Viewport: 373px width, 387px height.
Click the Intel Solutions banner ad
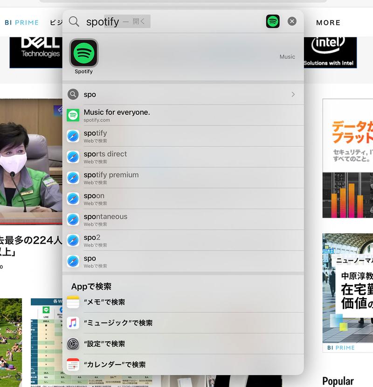[x=330, y=52]
